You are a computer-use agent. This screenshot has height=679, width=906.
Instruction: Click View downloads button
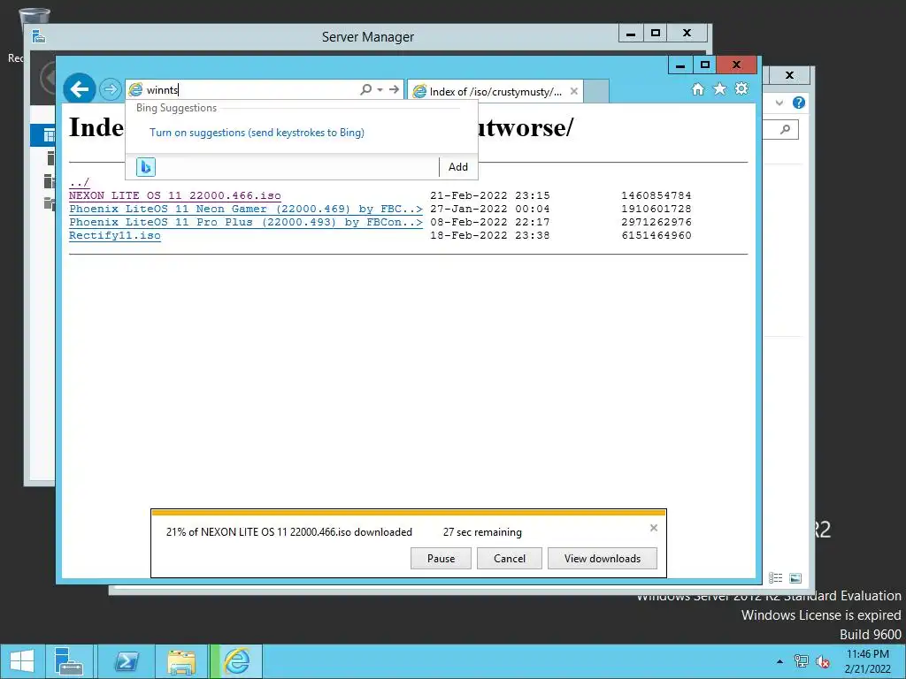pyautogui.click(x=602, y=559)
